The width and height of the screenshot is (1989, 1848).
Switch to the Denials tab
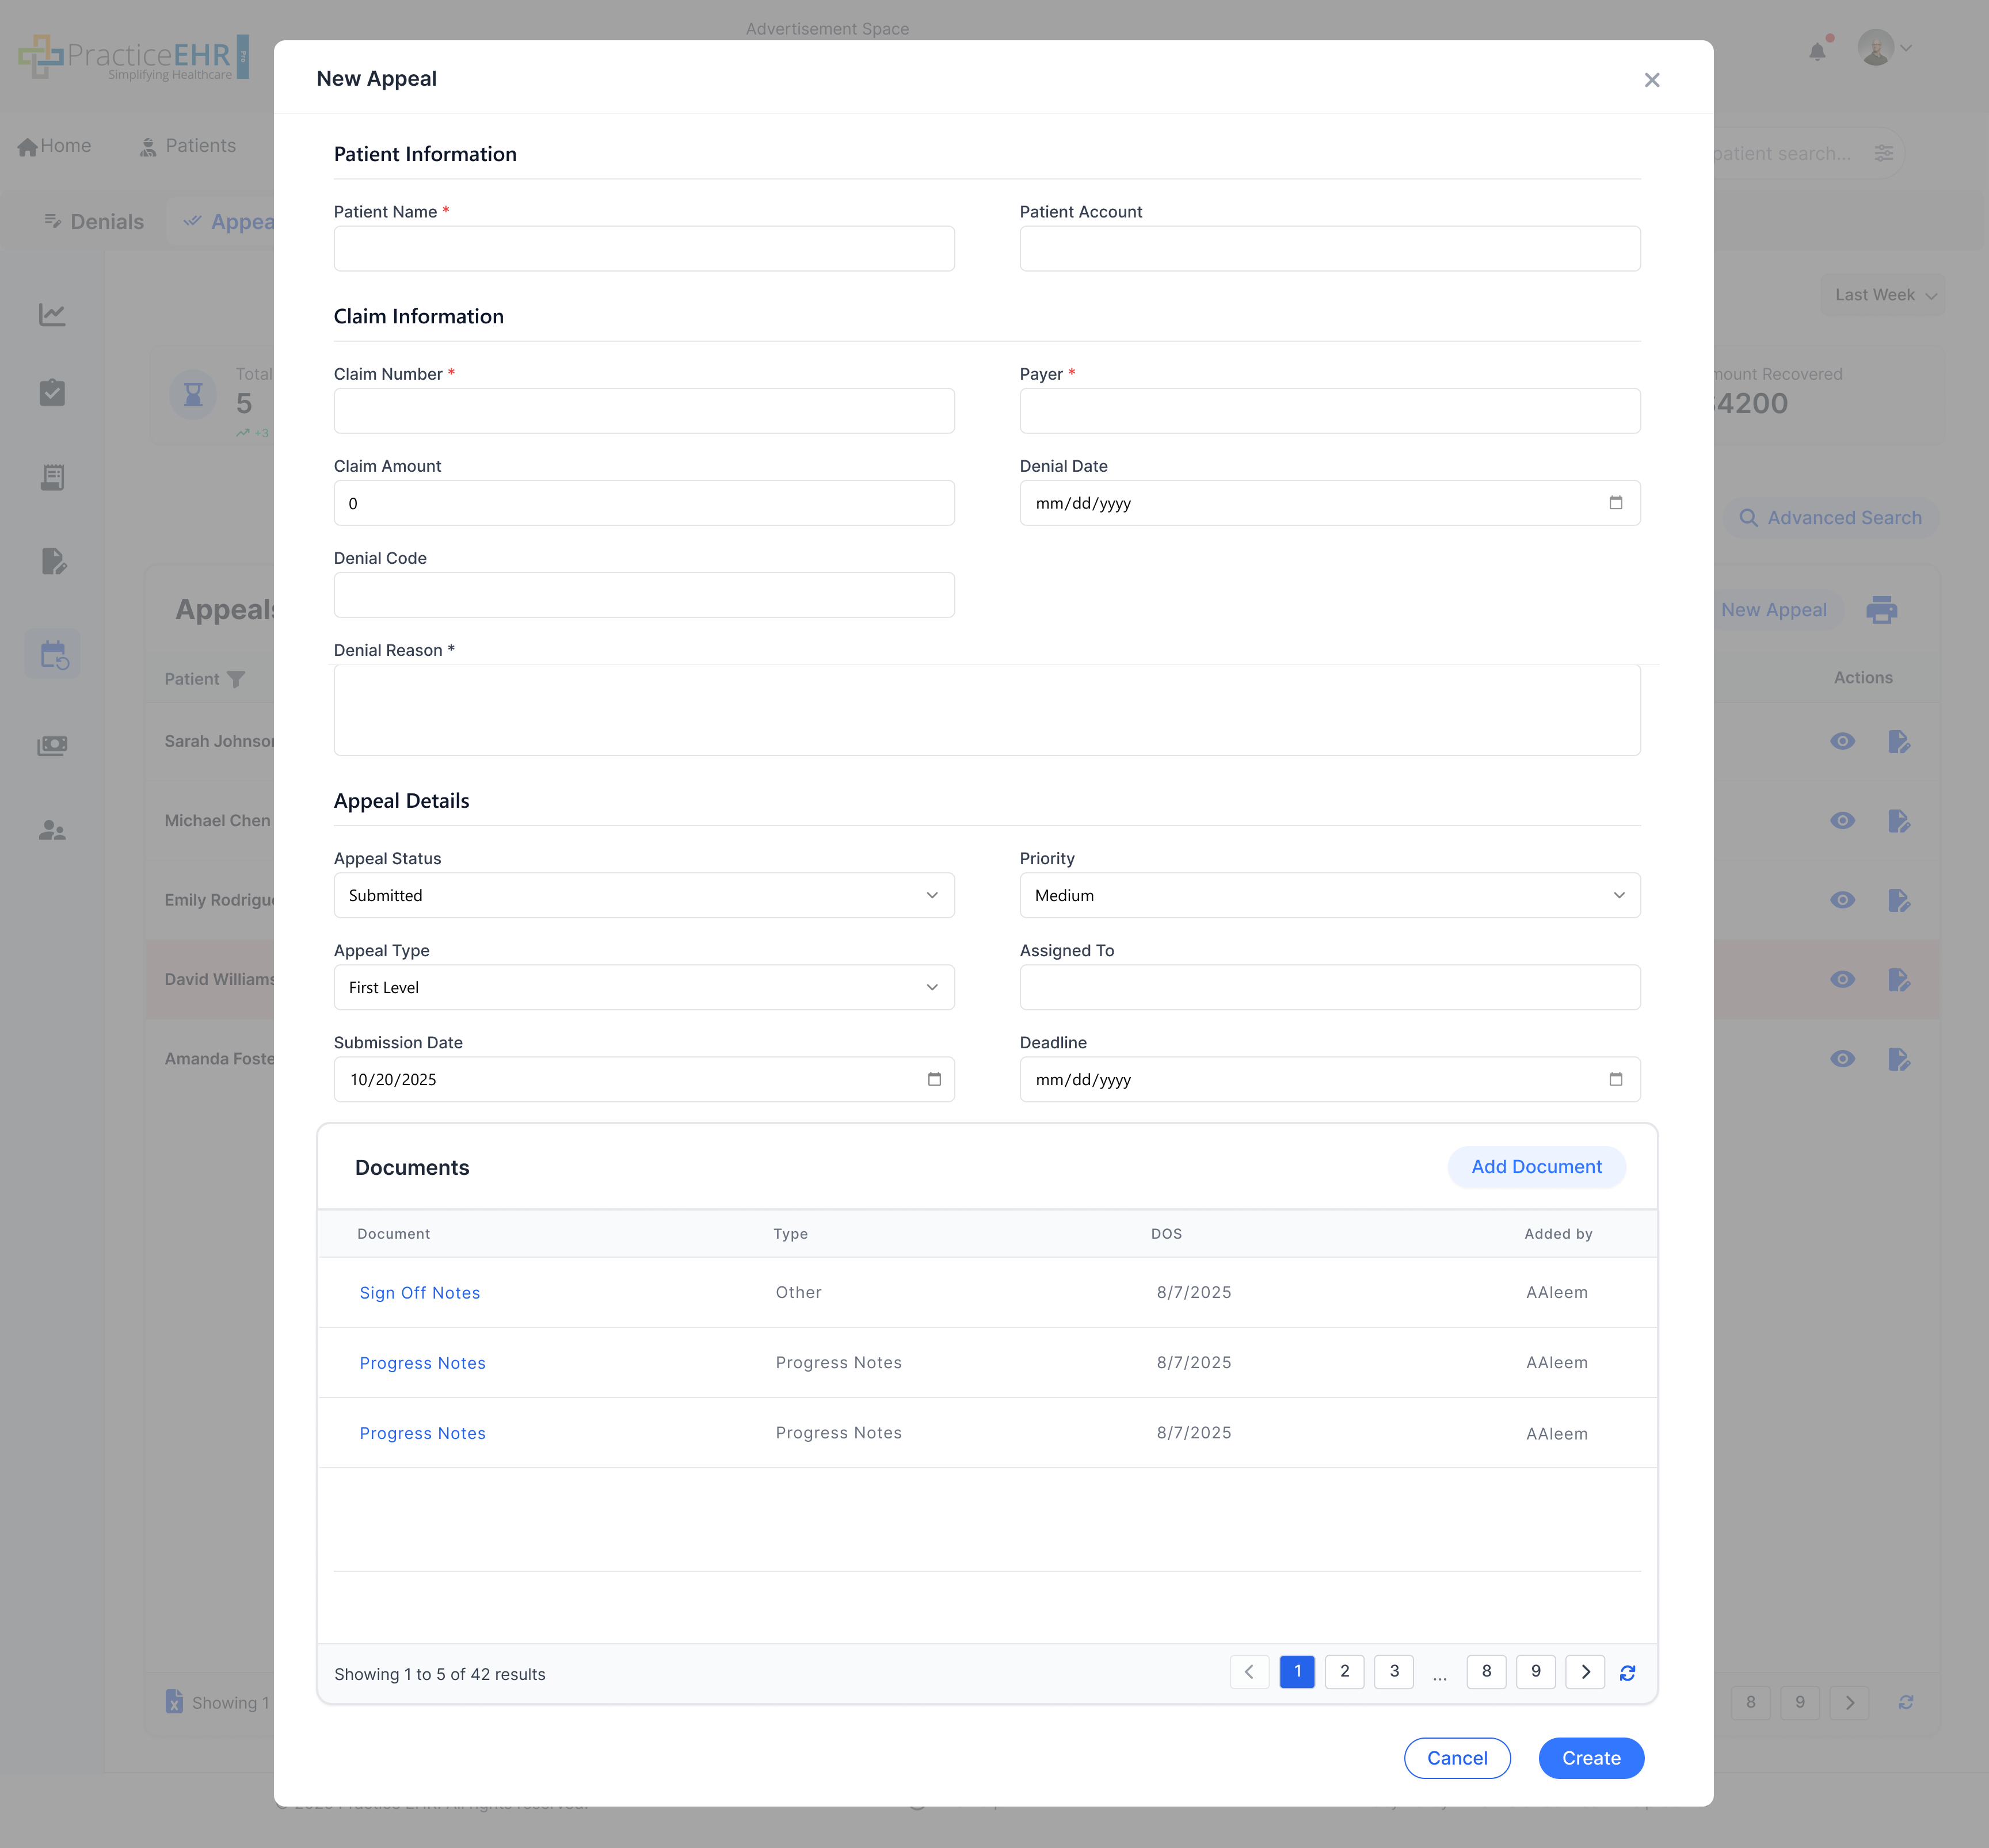tap(94, 222)
